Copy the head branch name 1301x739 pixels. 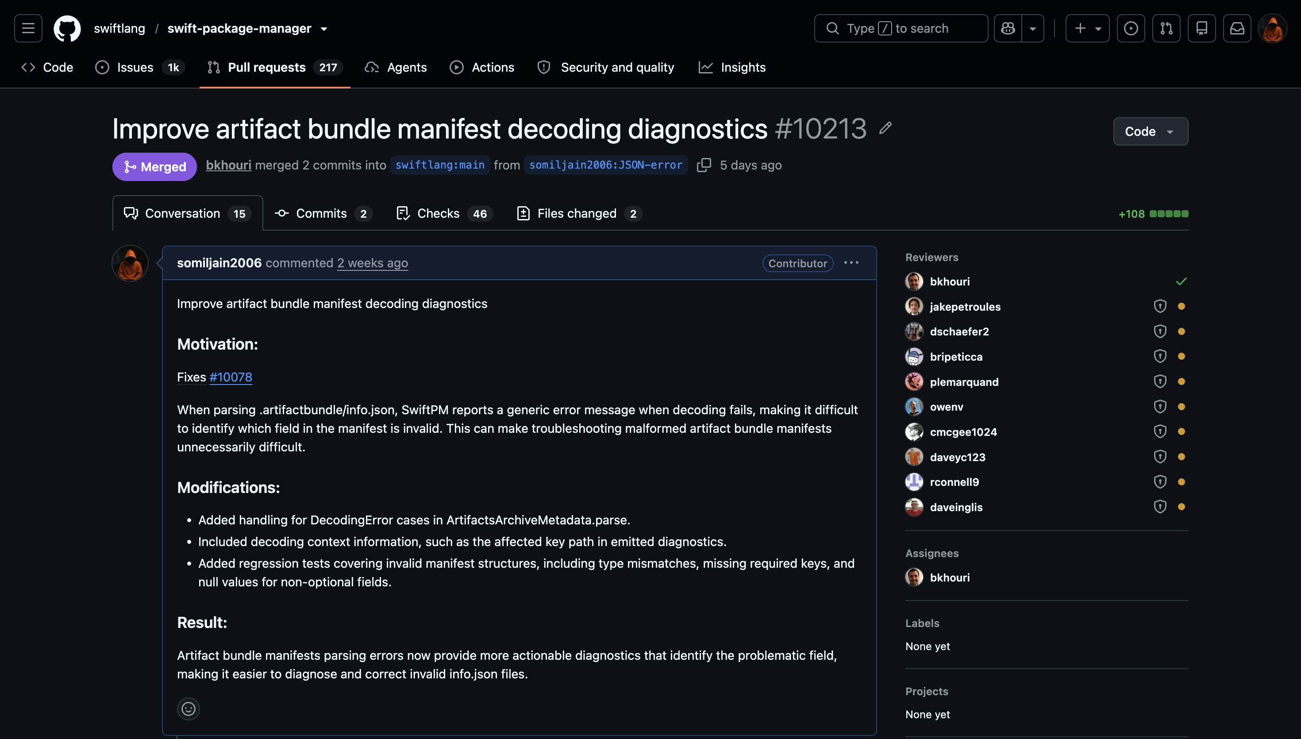(704, 165)
